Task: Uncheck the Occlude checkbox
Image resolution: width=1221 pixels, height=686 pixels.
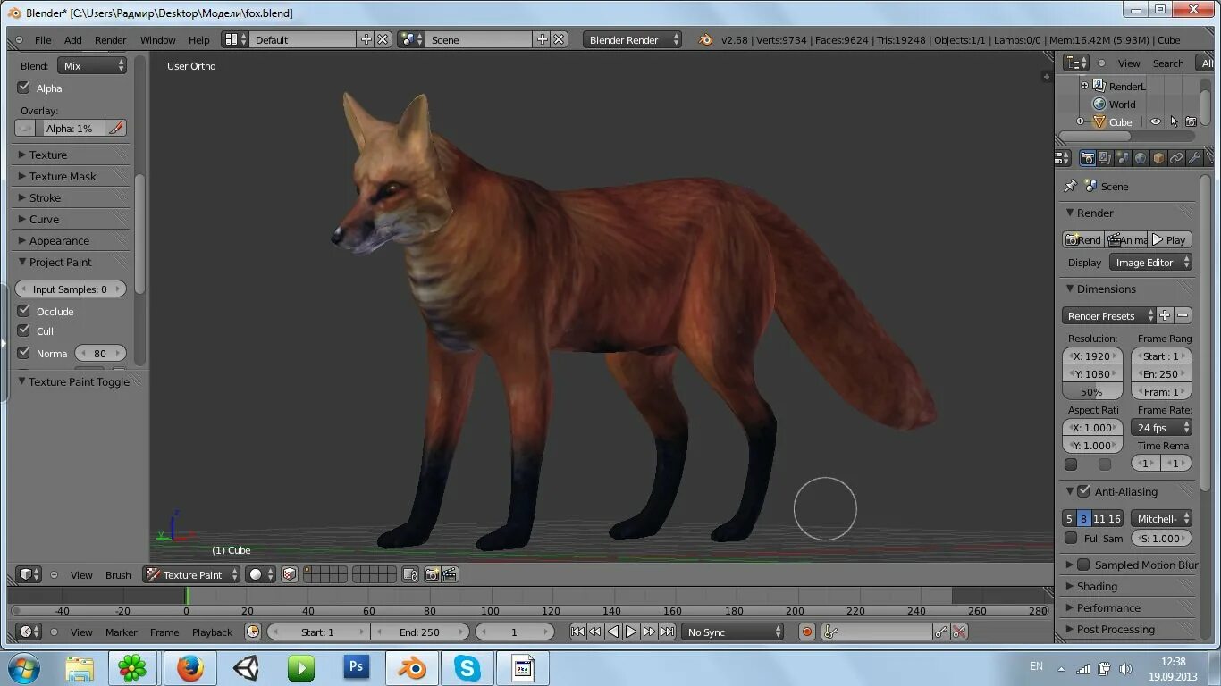Action: click(24, 311)
